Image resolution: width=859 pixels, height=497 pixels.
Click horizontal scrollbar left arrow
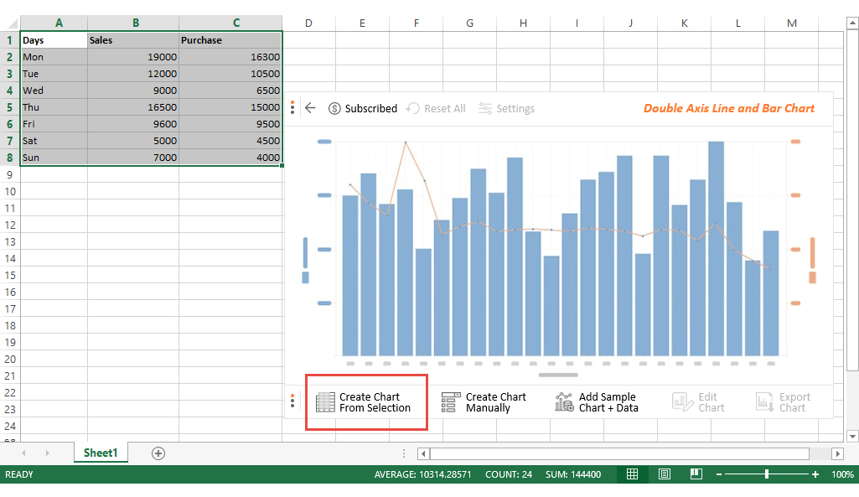[423, 453]
